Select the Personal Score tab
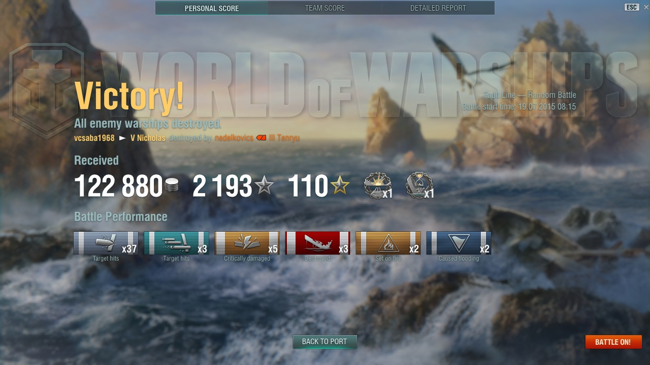Viewport: 650px width, 365px height. pyautogui.click(x=212, y=8)
